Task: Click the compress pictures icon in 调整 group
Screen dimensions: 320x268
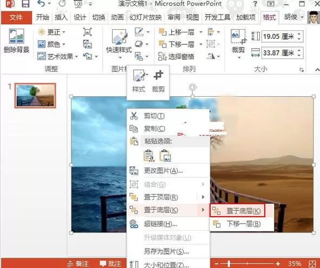Action: (x=87, y=32)
